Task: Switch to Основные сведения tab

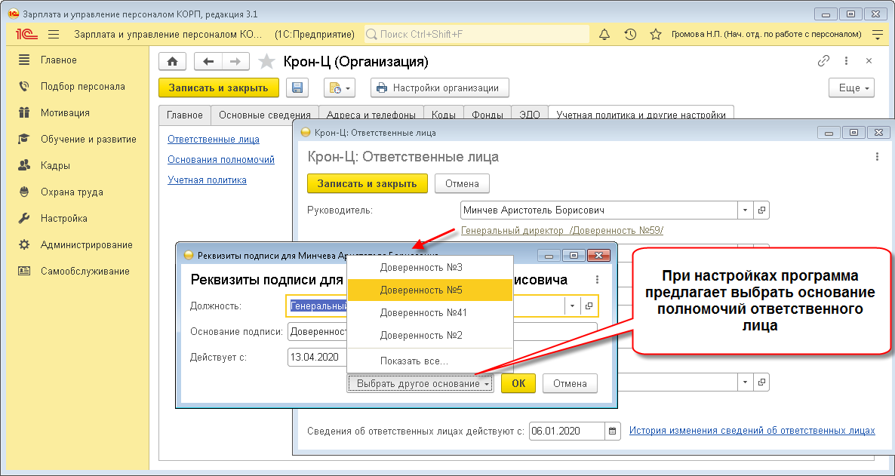Action: (265, 115)
